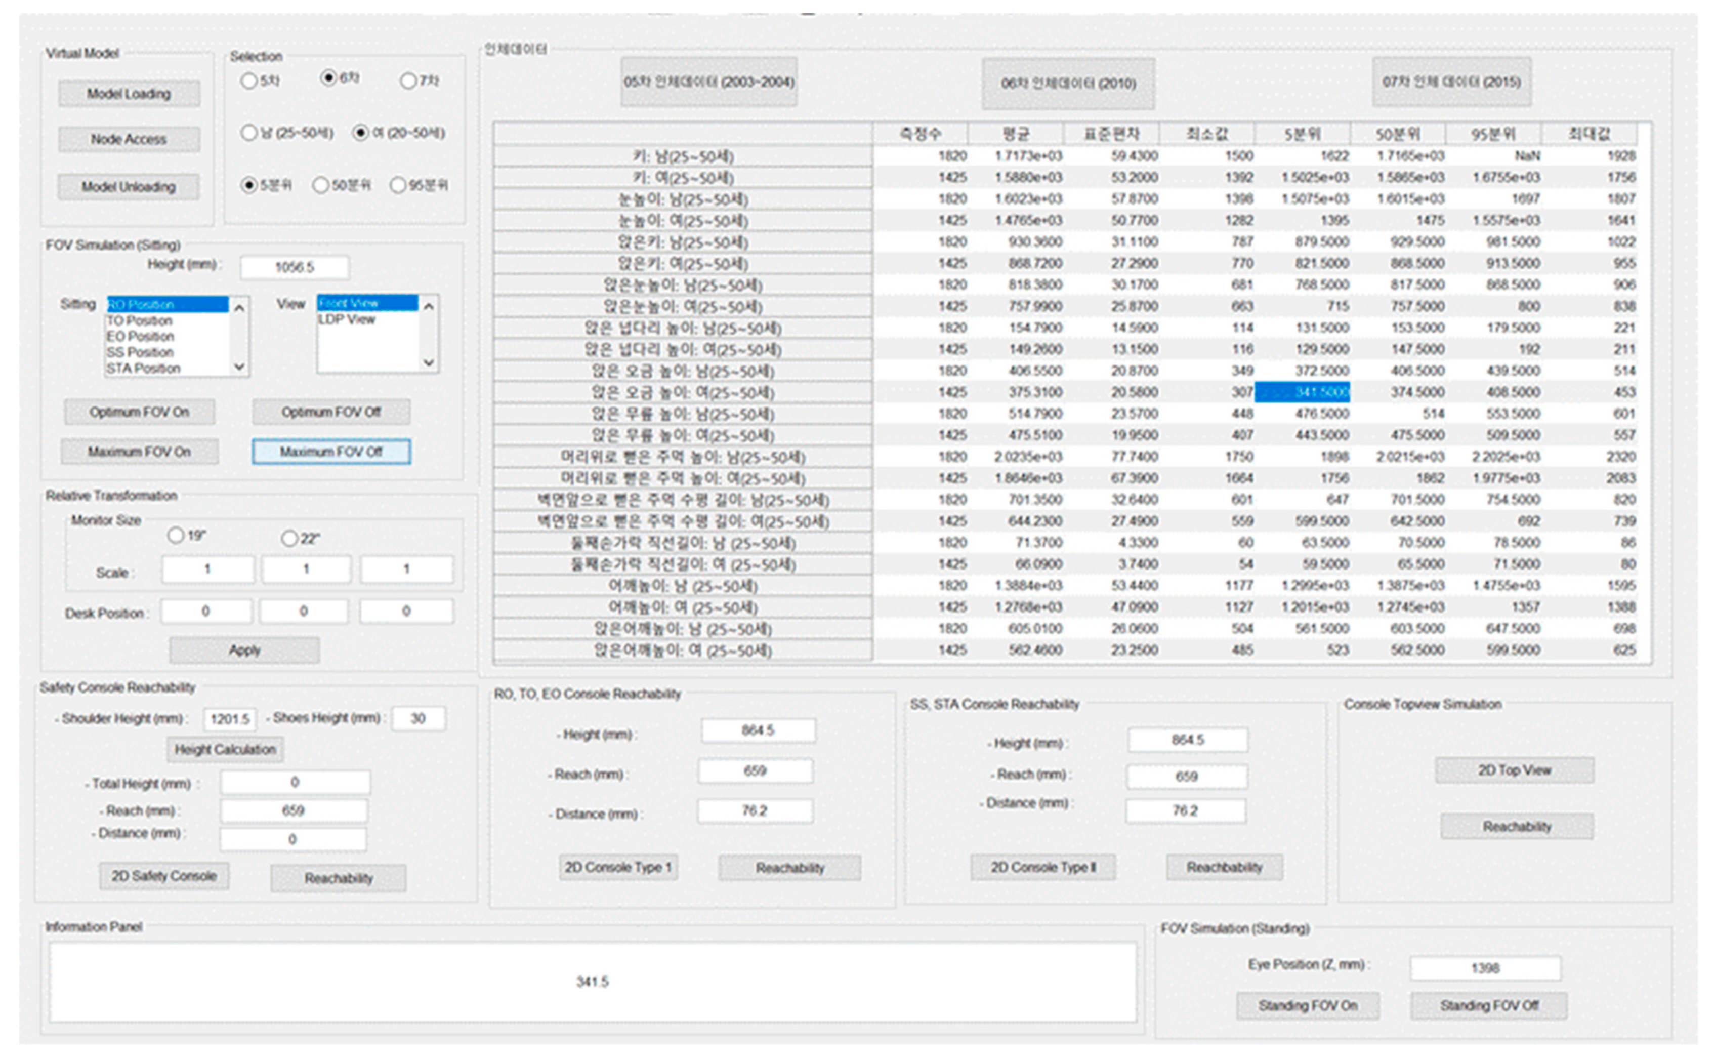Screen dimensions: 1714x1057
Task: Turn off Optimum FOV
Action: [331, 412]
